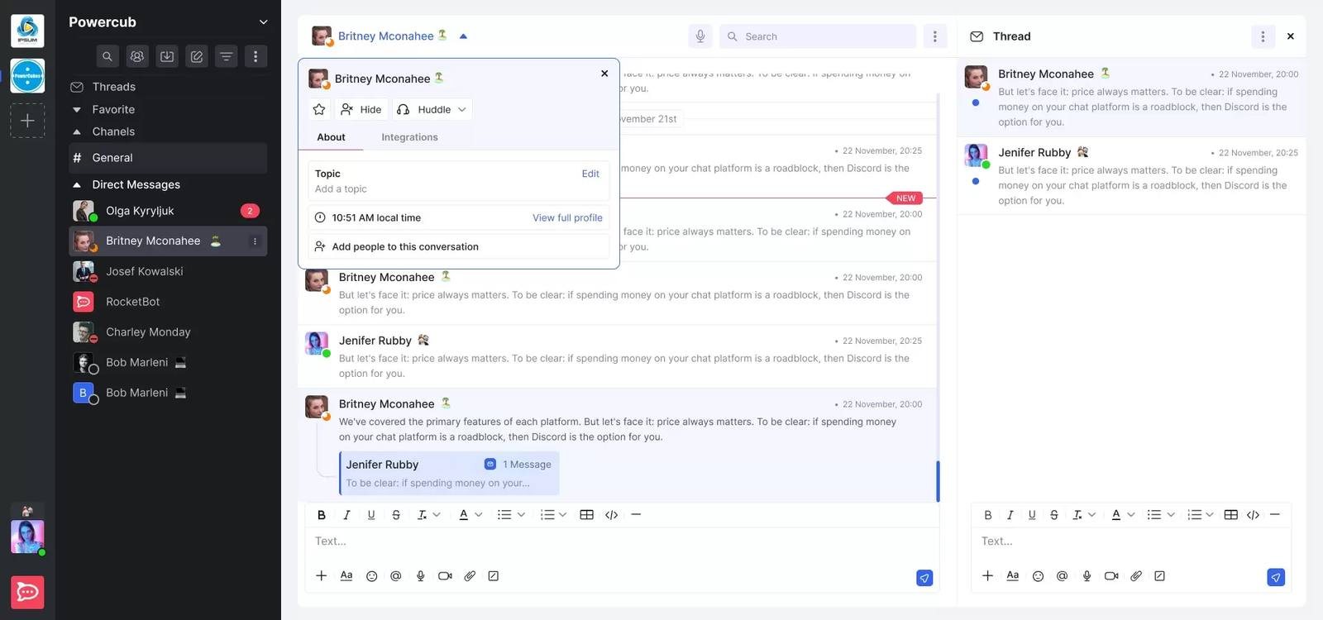Click the View full profile link
1323x620 pixels.
pyautogui.click(x=567, y=218)
